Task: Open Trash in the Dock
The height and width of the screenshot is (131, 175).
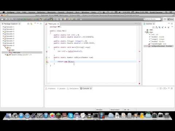Action: 167,116
